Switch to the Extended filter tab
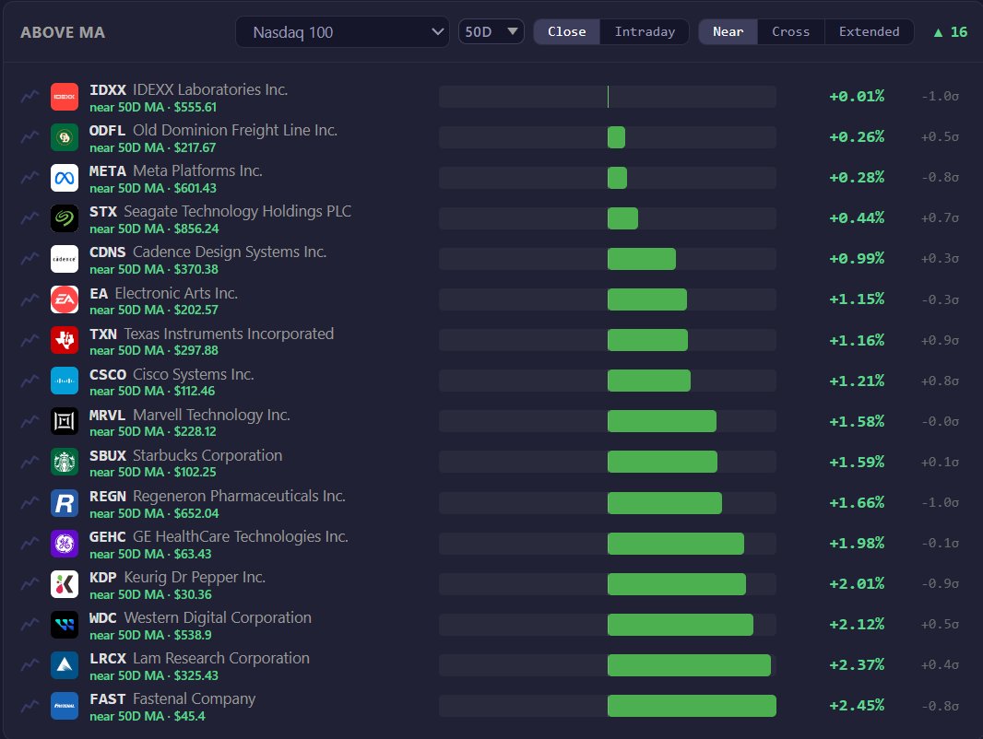This screenshot has height=739, width=983. click(869, 32)
